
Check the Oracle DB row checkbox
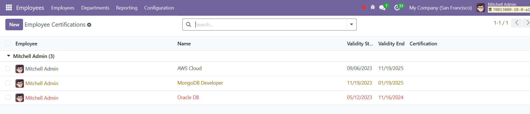tap(8, 97)
